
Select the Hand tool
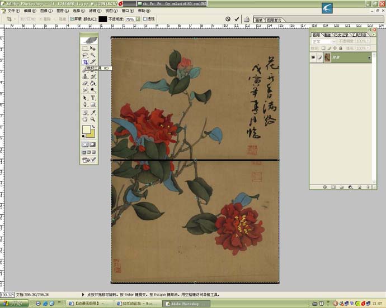(85, 119)
